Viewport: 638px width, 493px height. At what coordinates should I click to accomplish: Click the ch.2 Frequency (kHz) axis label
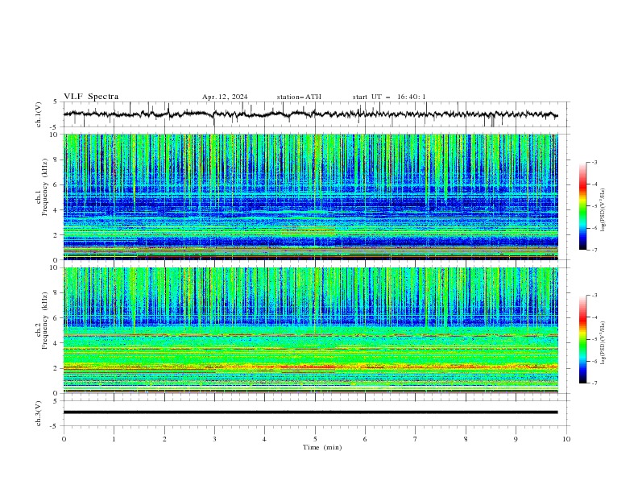pos(41,321)
